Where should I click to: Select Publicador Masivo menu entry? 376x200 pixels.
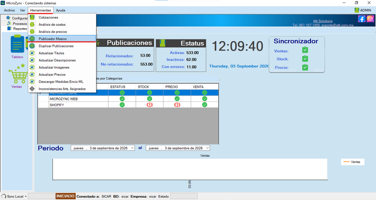[x=62, y=39]
